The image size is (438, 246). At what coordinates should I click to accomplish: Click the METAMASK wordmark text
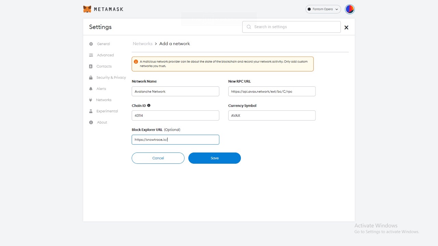click(x=108, y=9)
